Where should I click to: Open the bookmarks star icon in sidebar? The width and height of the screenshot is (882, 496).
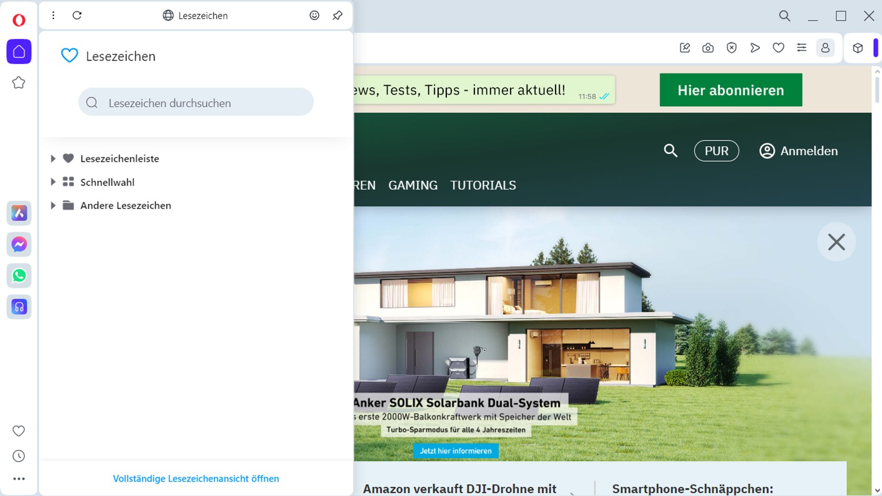coord(19,82)
